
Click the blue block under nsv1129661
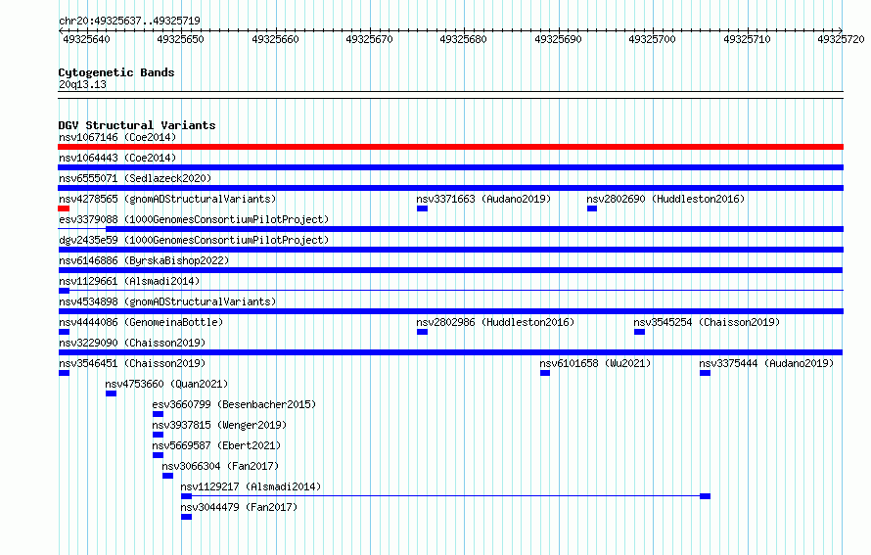tap(64, 291)
